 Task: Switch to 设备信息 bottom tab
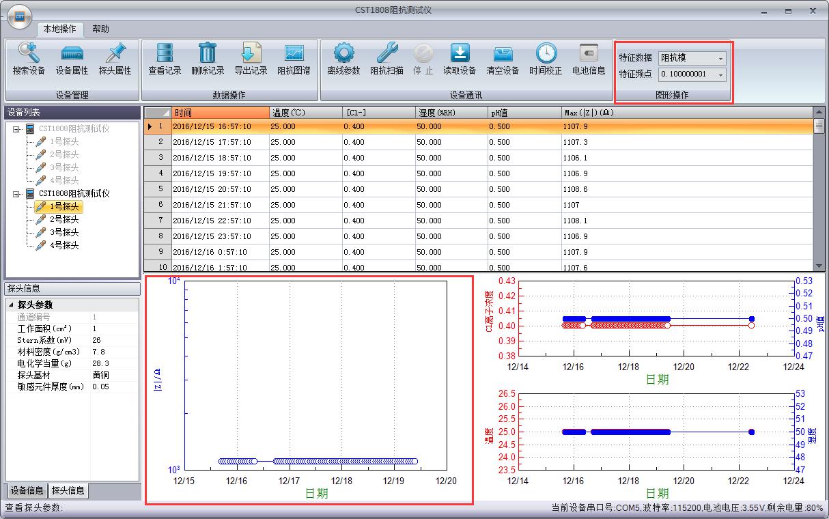pos(27,490)
